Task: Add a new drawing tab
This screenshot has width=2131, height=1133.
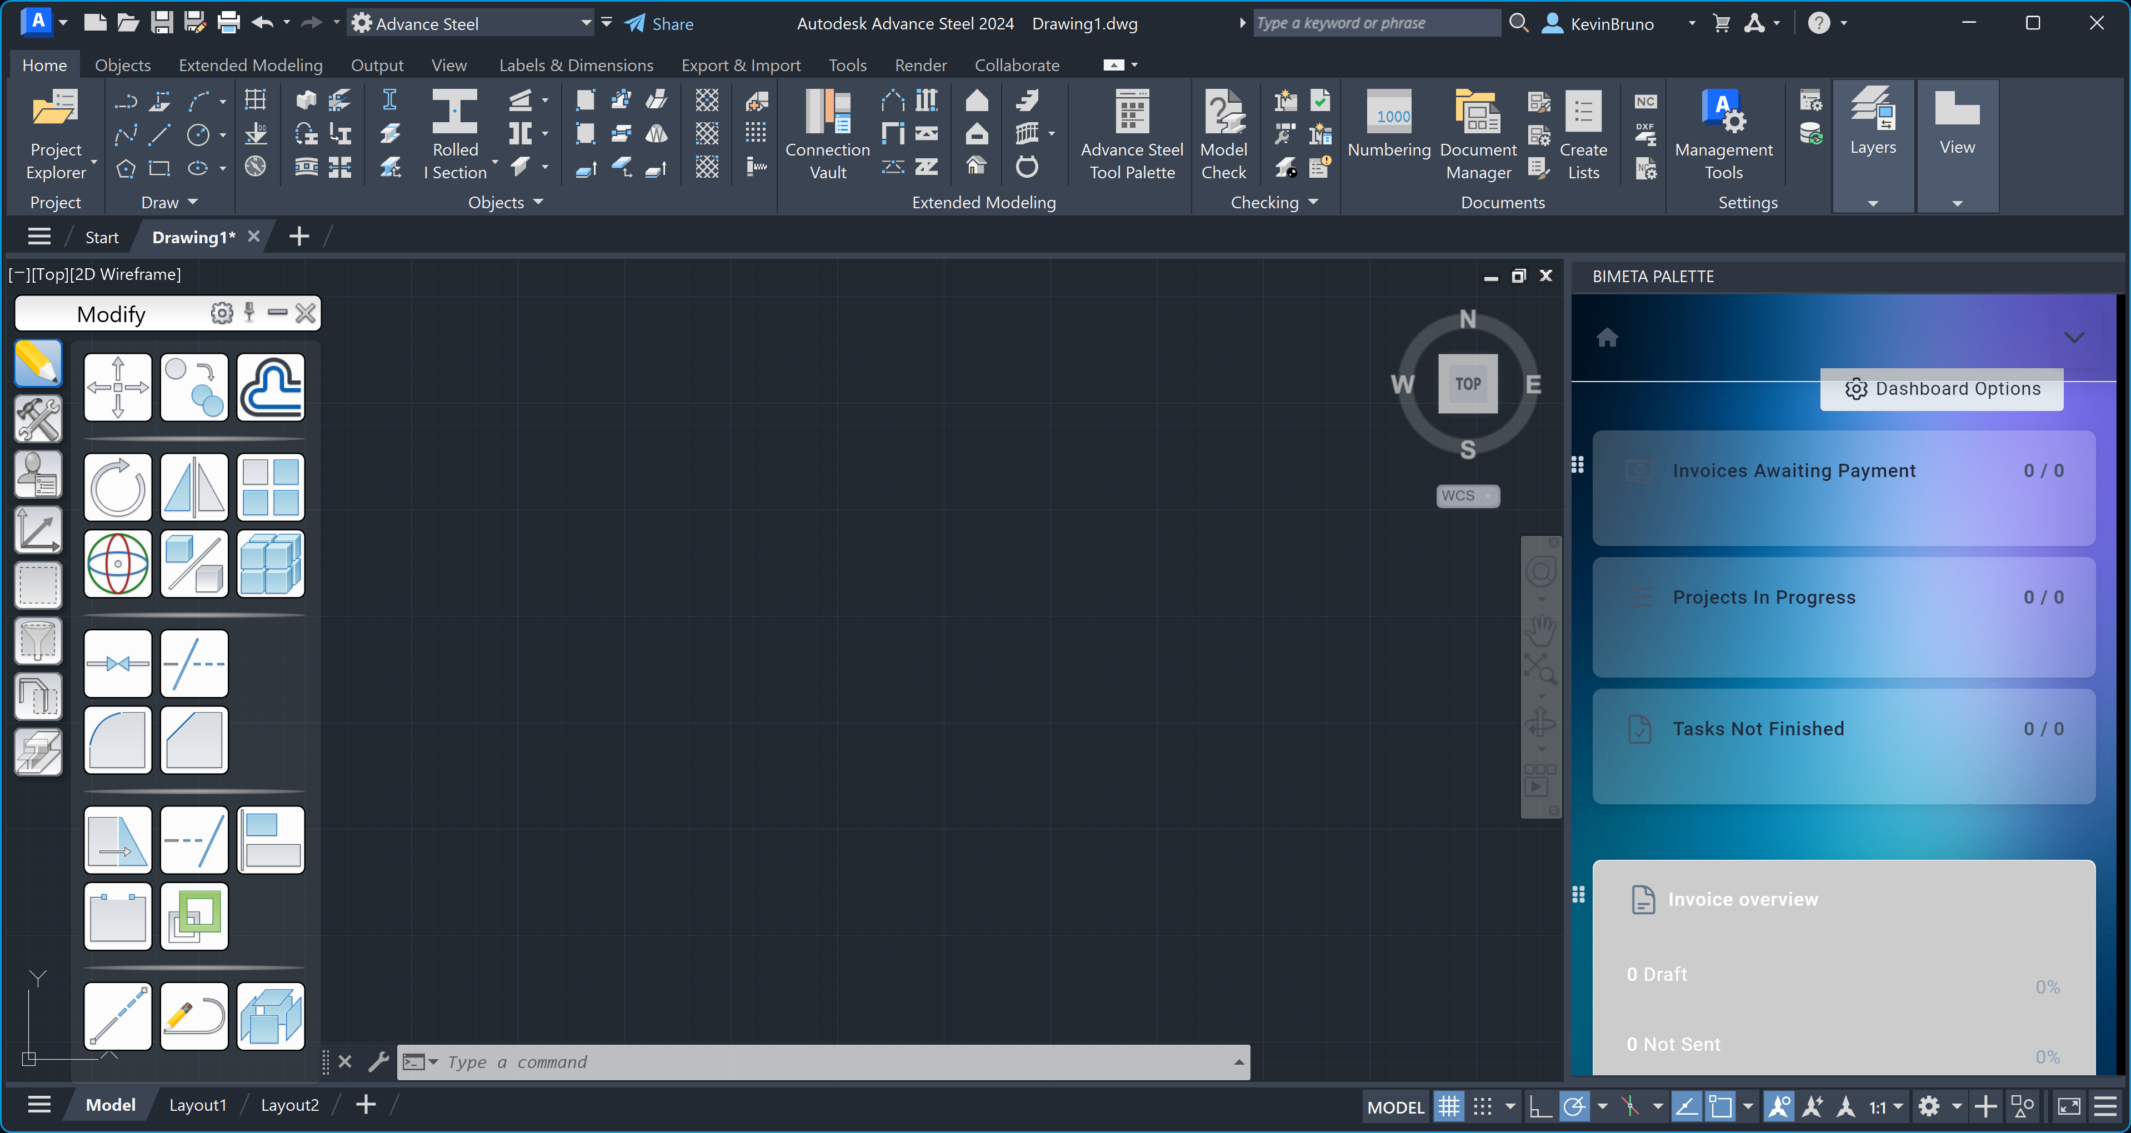Action: 299,237
